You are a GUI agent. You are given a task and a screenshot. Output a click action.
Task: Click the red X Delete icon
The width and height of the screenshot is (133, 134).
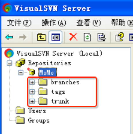coord(73,37)
